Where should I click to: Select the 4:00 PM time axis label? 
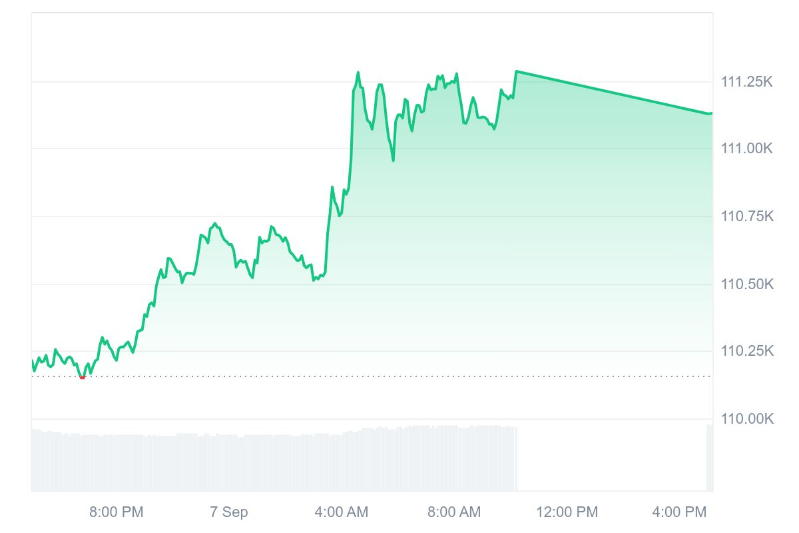pyautogui.click(x=679, y=512)
